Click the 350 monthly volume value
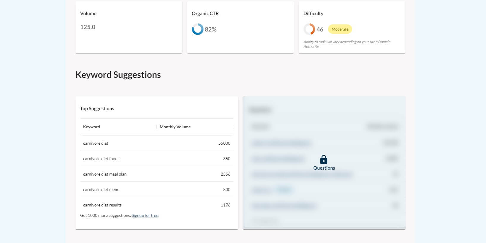The image size is (486, 243). (x=227, y=159)
